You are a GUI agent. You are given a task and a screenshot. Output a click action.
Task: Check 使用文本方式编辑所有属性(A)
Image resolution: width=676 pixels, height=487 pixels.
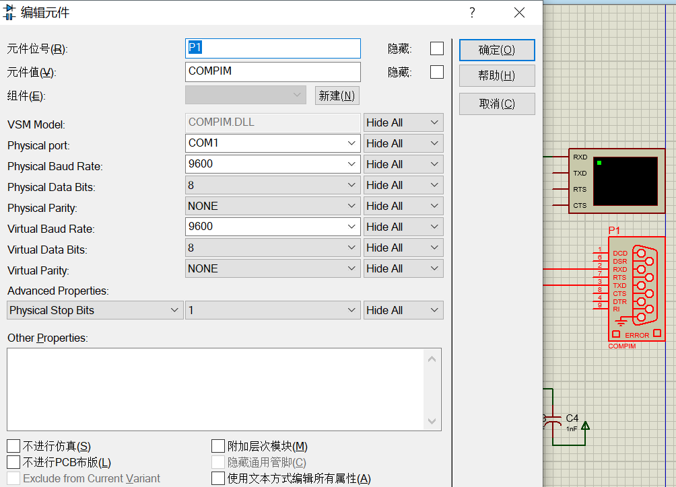point(217,478)
